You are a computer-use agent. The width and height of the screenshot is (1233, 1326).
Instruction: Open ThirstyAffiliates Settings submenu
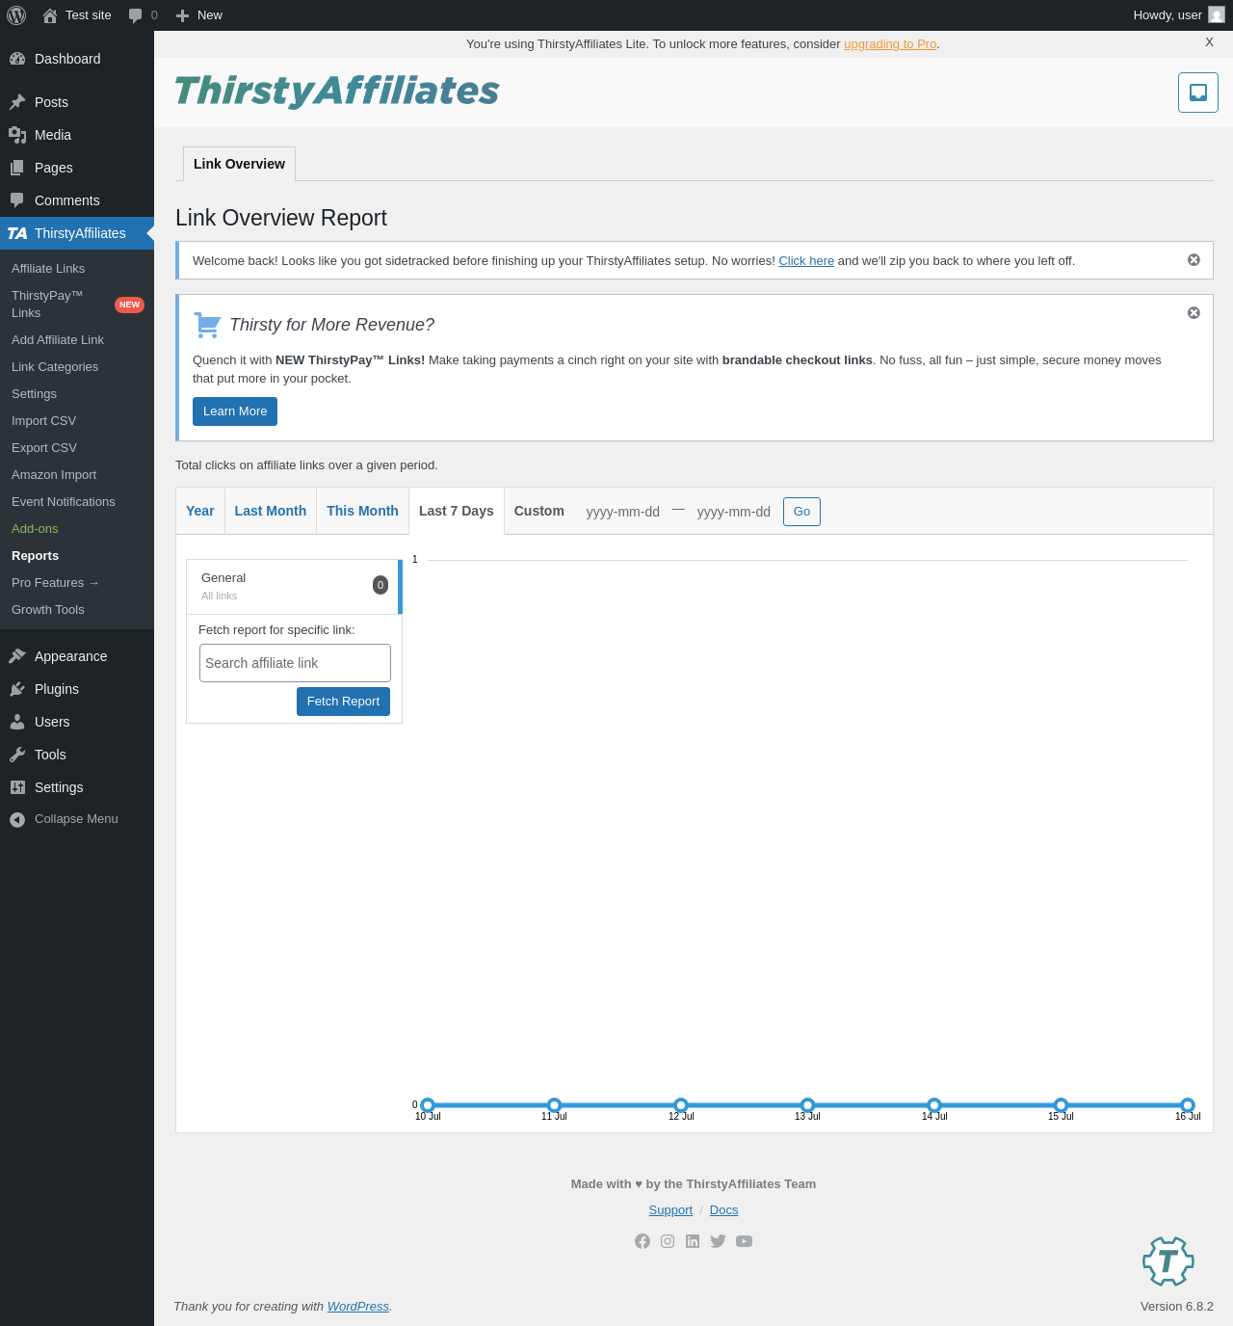[x=77, y=394]
